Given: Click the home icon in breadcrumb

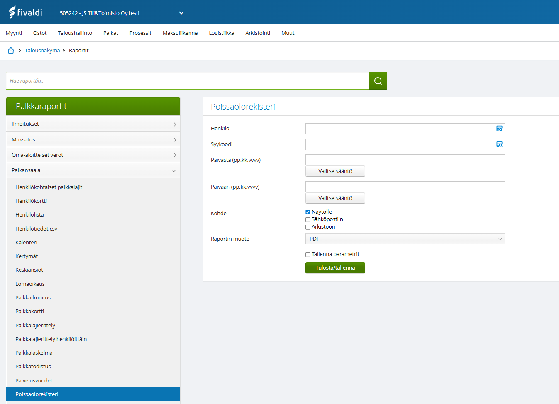Looking at the screenshot, I should coord(11,50).
